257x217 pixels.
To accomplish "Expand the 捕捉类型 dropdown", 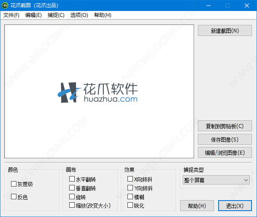I will (x=216, y=180).
